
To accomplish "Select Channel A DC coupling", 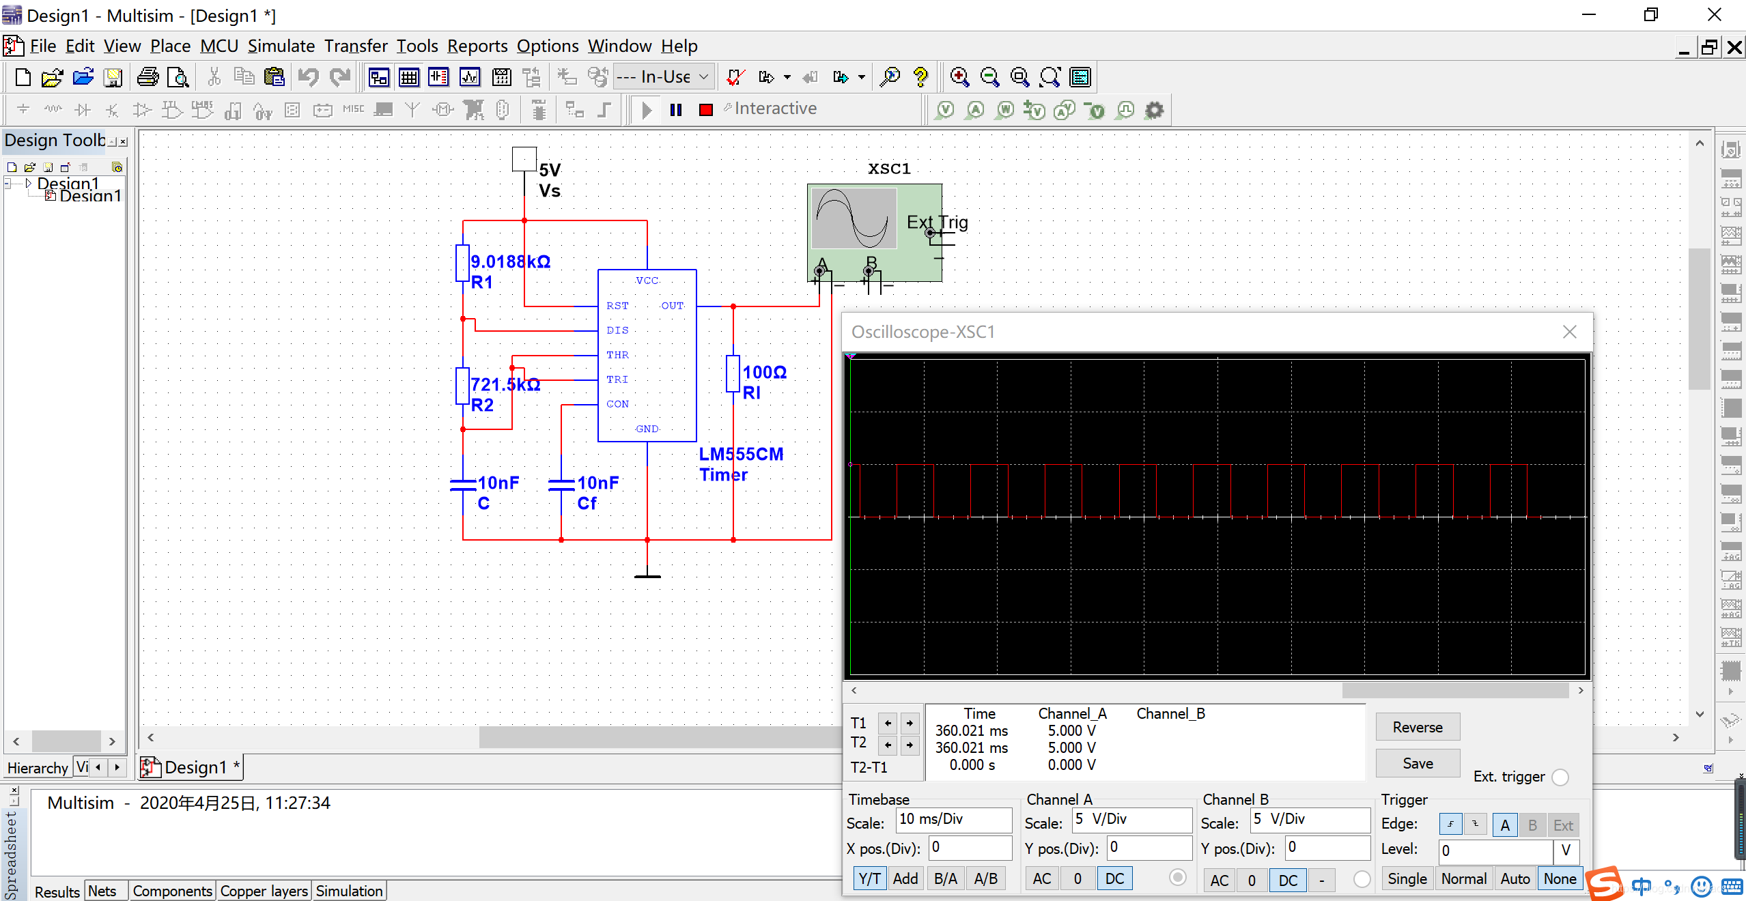I will (x=1114, y=878).
